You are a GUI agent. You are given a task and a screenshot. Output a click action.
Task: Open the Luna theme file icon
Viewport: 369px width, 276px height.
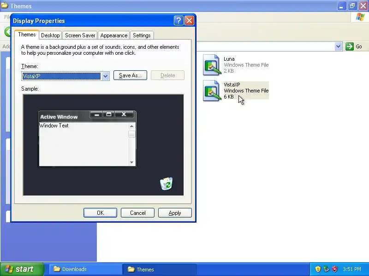point(212,65)
